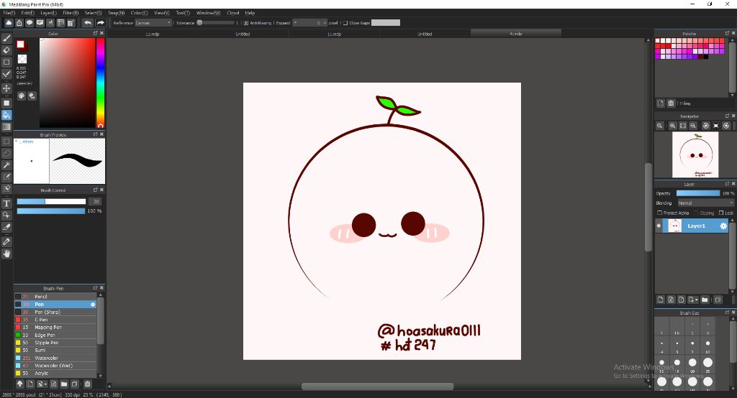Click the speech bubble icon in toolbar
The image size is (737, 398).
coord(29,22)
